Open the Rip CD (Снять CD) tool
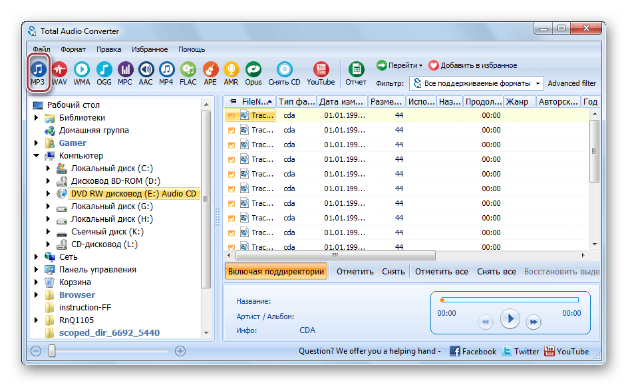Image resolution: width=628 pixels, height=387 pixels. click(284, 73)
